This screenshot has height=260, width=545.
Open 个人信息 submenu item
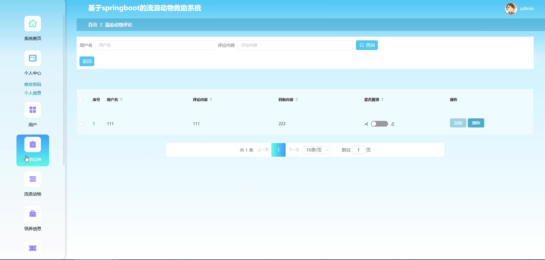tap(33, 93)
